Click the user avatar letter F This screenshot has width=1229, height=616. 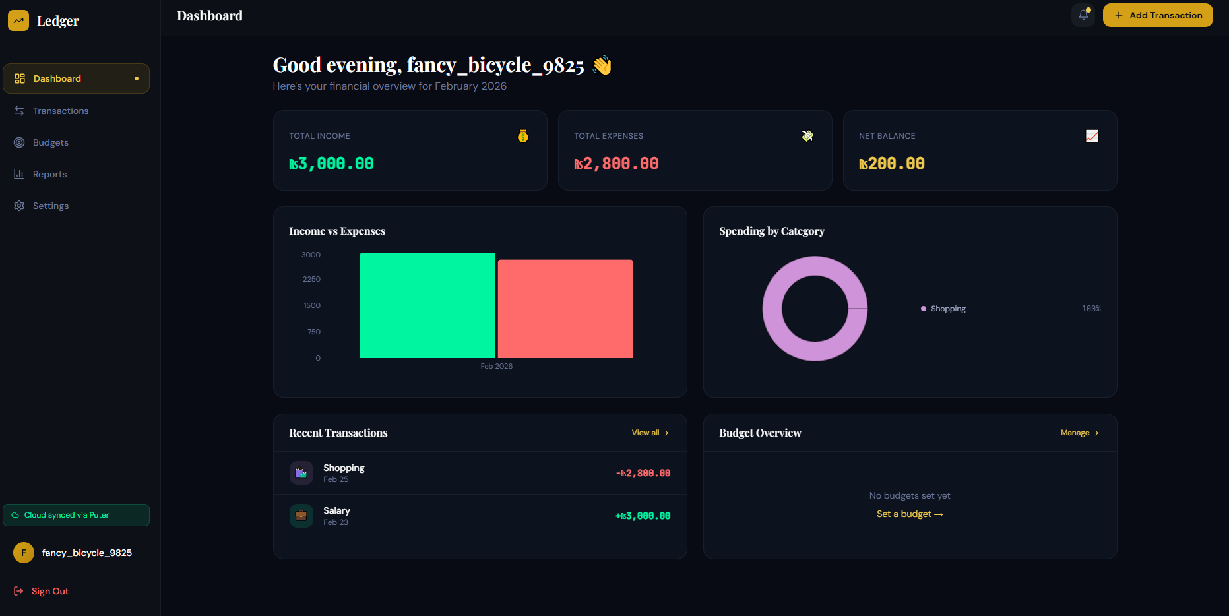[24, 553]
